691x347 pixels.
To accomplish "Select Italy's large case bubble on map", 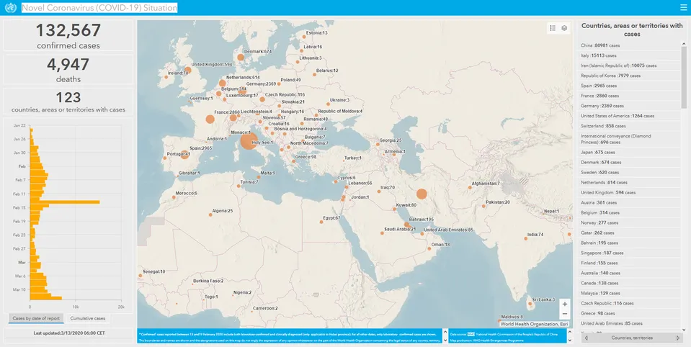I will tap(249, 141).
